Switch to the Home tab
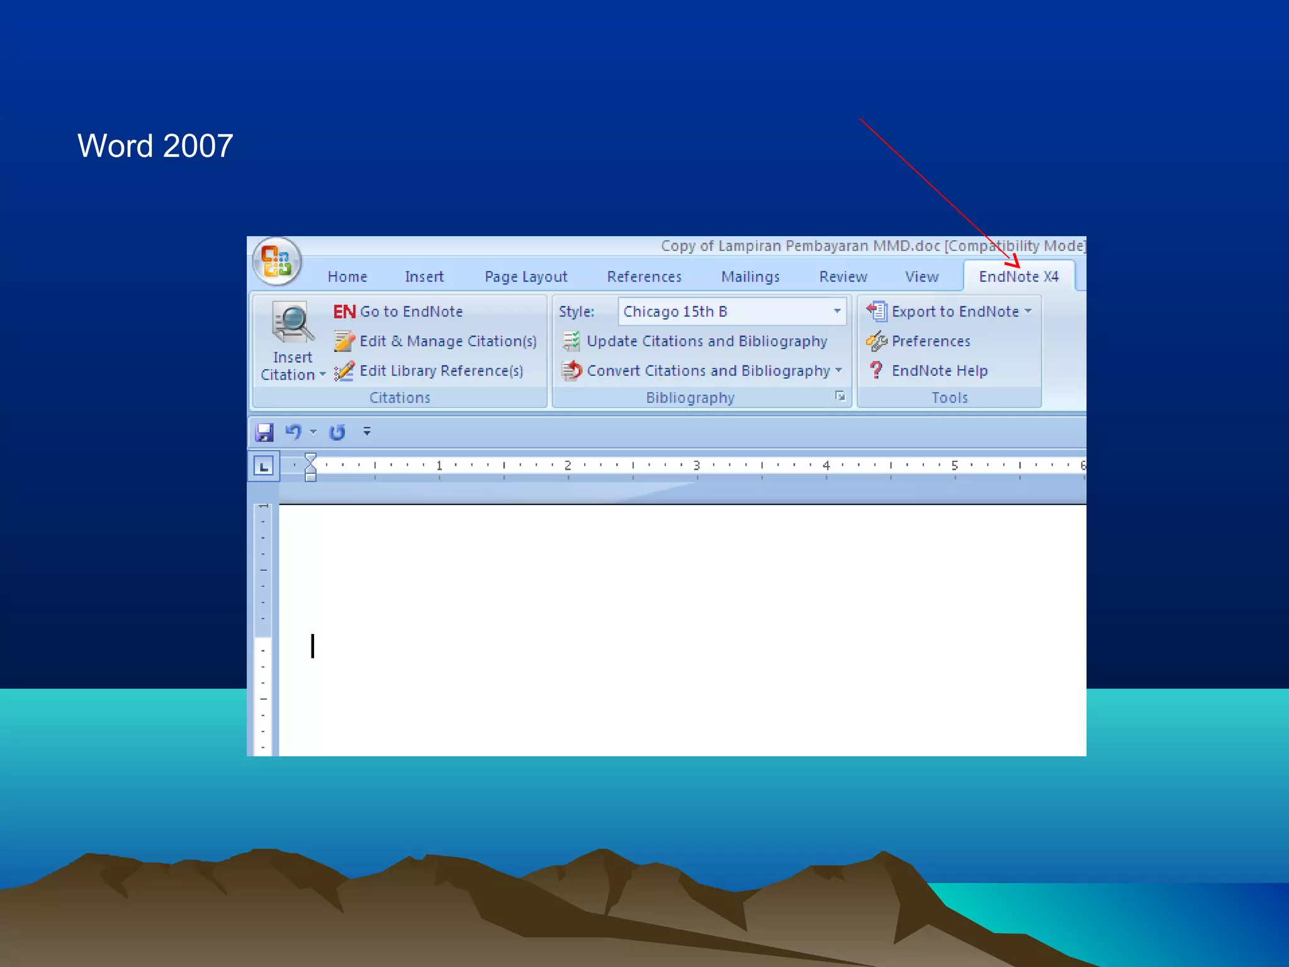The height and width of the screenshot is (967, 1289). point(347,277)
